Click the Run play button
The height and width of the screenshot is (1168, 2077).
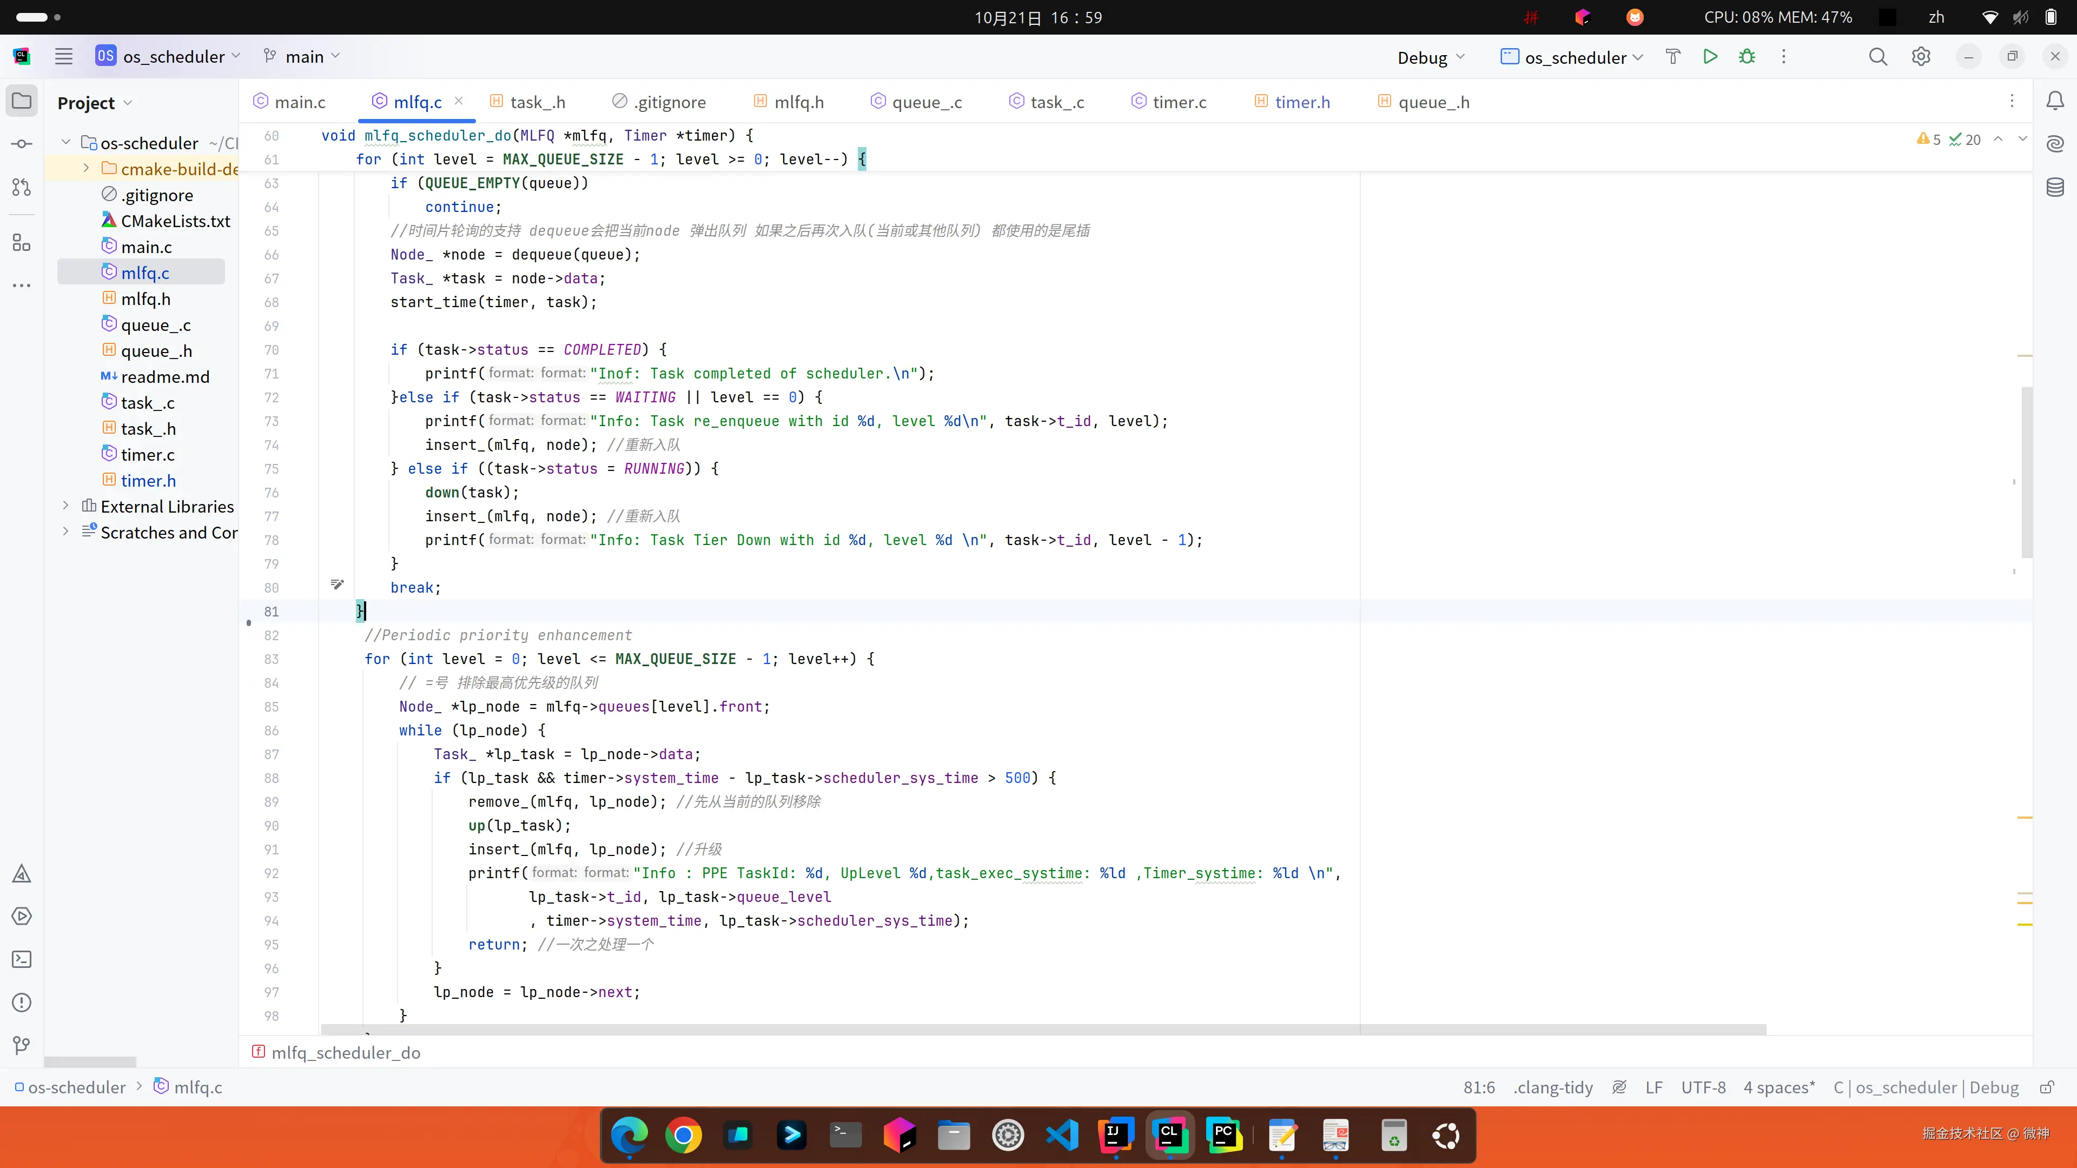(x=1709, y=56)
